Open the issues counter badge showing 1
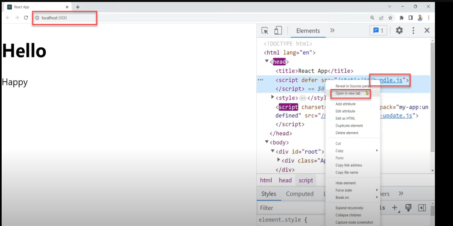Screen dimensions: 453x226 tap(378, 31)
